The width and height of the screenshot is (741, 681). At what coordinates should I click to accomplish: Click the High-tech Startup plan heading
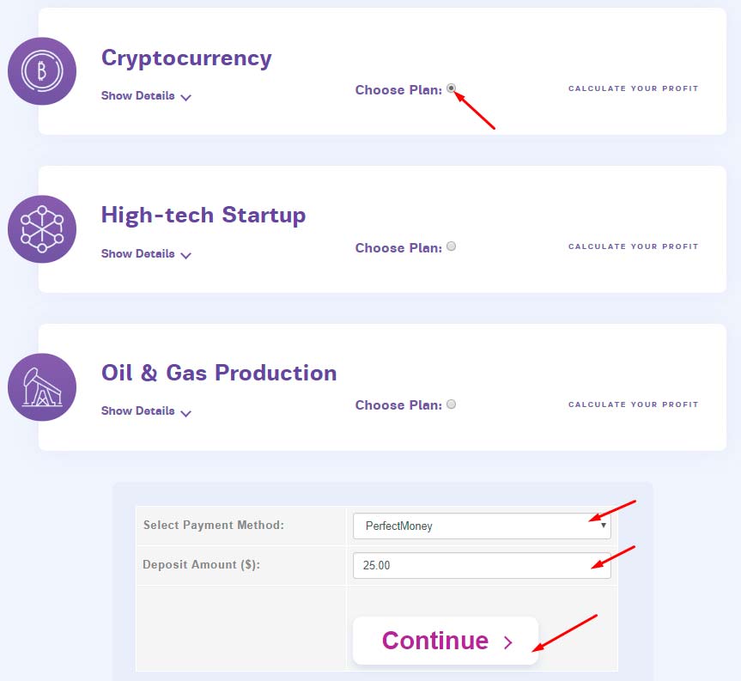pos(203,215)
